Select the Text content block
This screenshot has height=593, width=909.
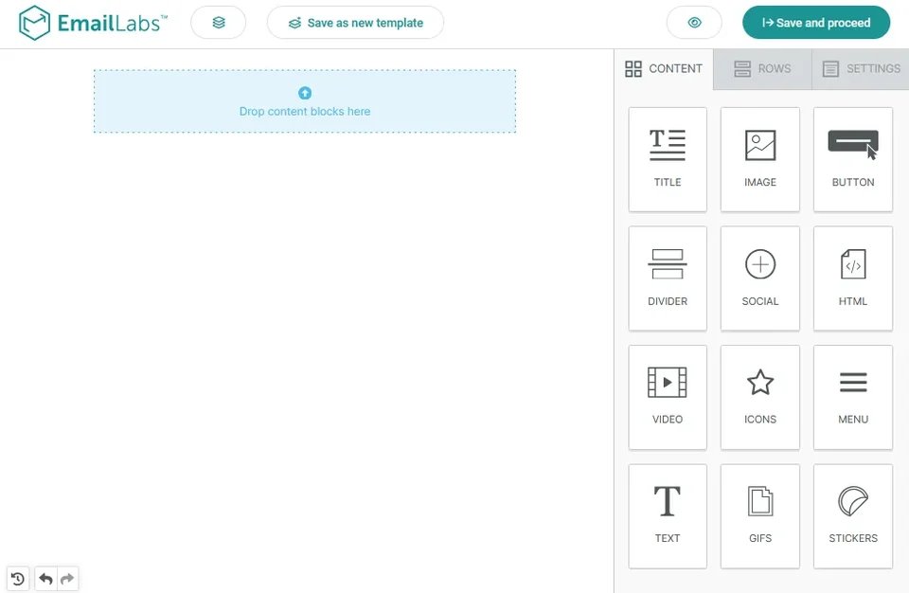[x=668, y=516]
